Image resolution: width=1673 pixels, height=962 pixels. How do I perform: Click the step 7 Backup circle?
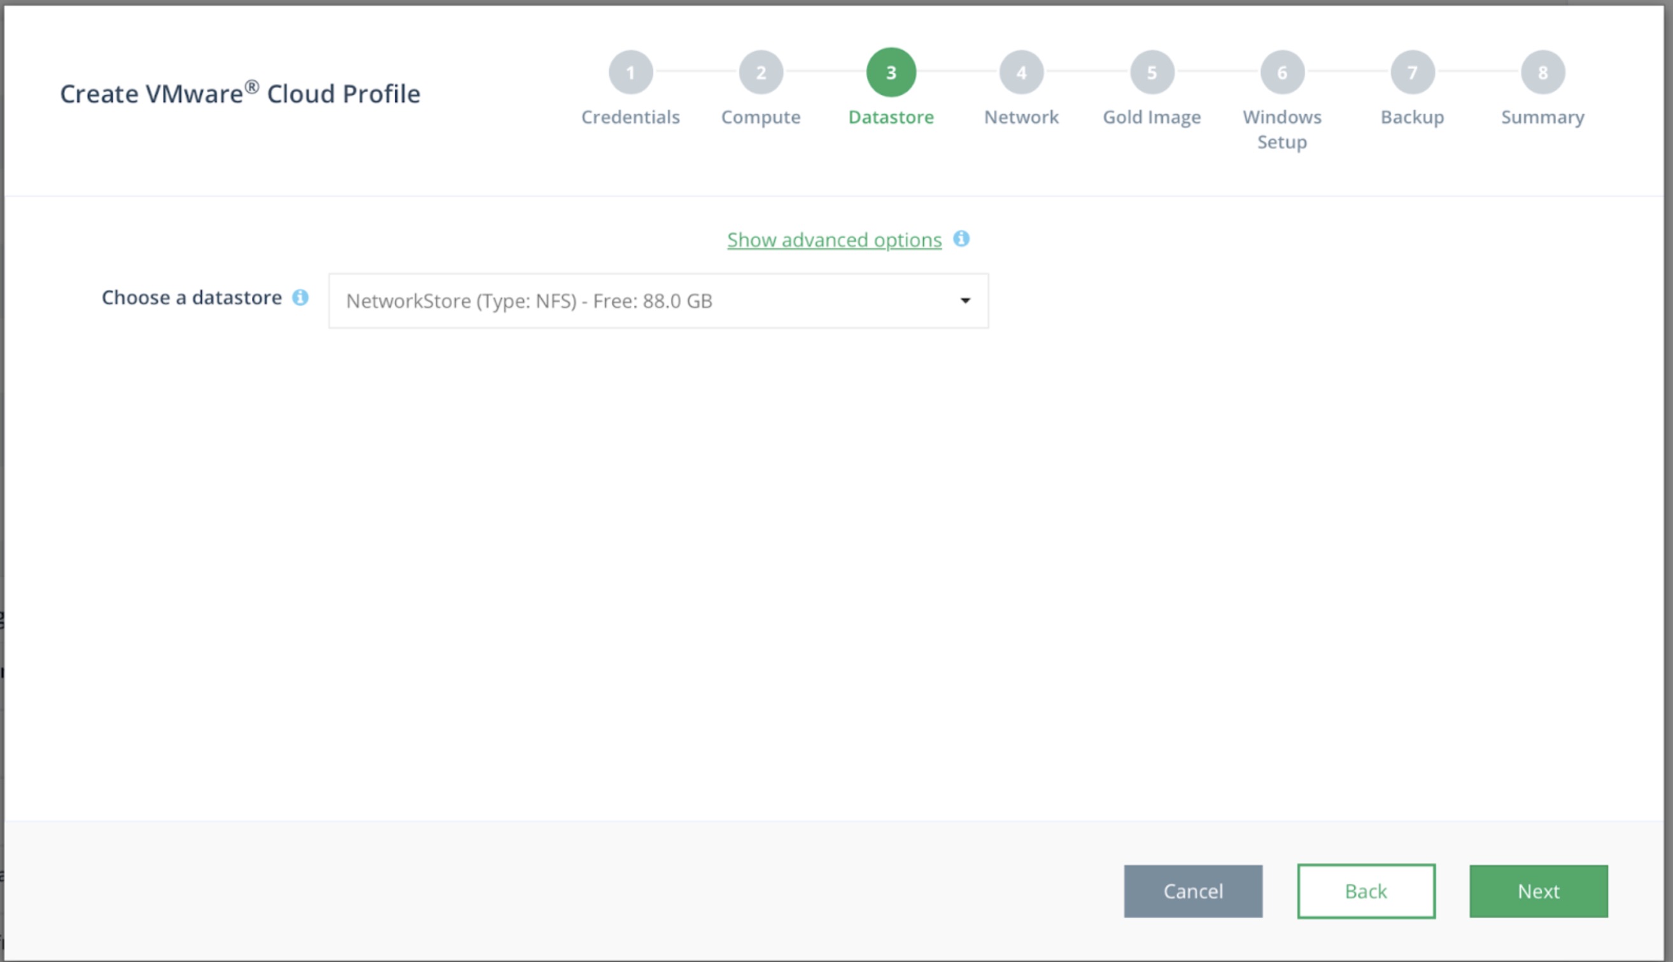click(x=1412, y=72)
